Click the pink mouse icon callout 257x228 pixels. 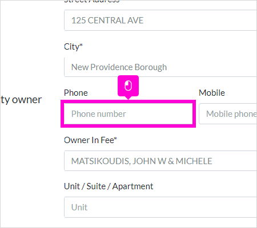(x=128, y=86)
